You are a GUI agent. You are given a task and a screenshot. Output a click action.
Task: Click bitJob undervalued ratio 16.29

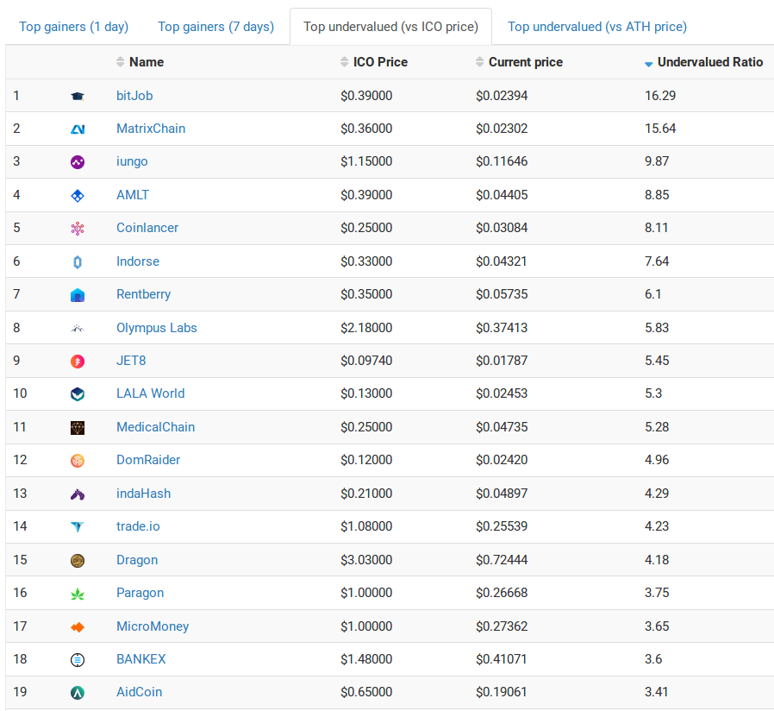pyautogui.click(x=660, y=96)
